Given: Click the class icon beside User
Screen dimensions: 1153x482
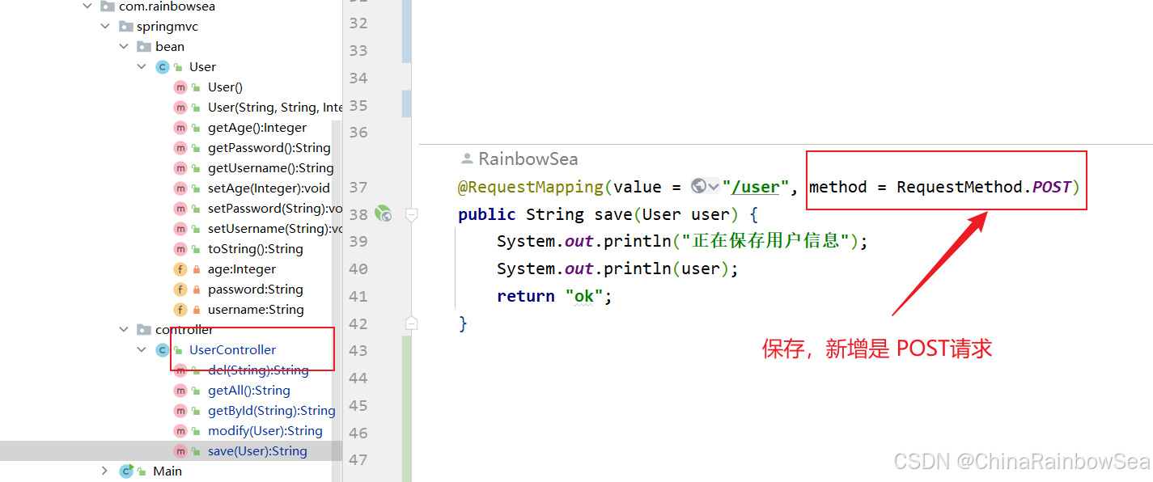Looking at the screenshot, I should [162, 67].
